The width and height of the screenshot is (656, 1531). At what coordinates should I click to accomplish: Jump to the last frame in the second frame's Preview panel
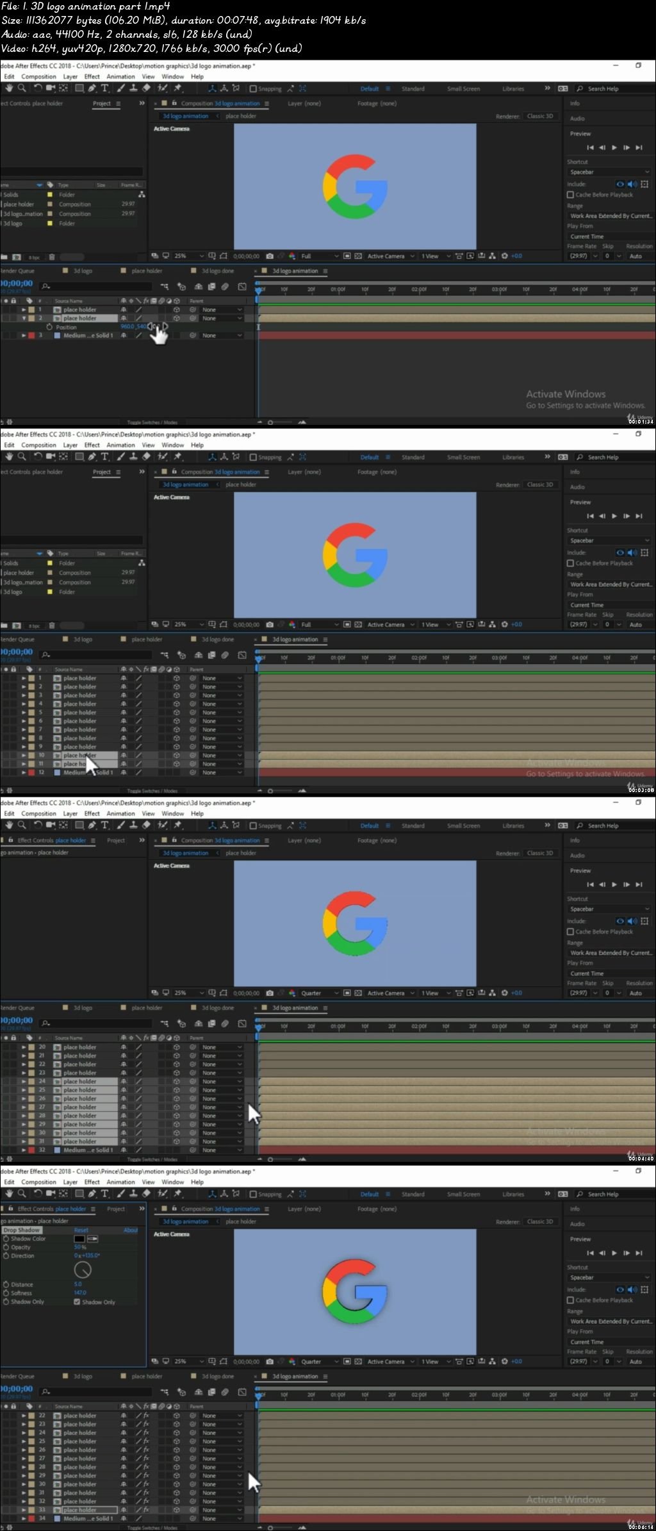pyautogui.click(x=639, y=516)
